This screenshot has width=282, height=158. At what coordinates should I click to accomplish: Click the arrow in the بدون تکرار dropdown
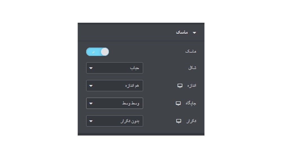point(91,121)
